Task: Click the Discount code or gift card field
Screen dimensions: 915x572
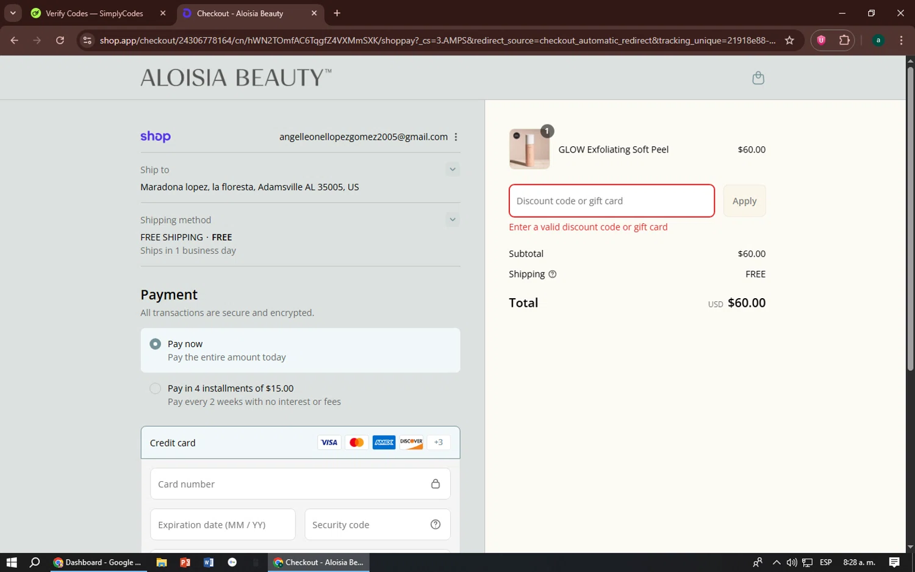Action: click(611, 201)
